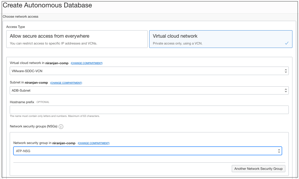Click the ATP-NSG chevron stepper
This screenshot has width=299, height=179.
(279, 151)
